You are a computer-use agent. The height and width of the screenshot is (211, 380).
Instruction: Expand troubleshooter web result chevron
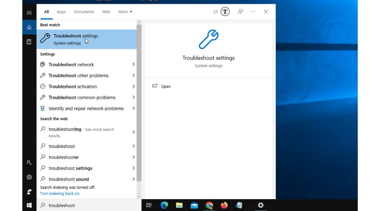(x=133, y=157)
